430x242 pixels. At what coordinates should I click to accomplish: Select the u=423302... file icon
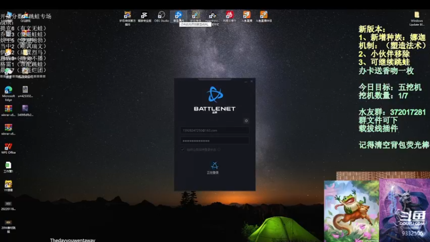click(25, 92)
